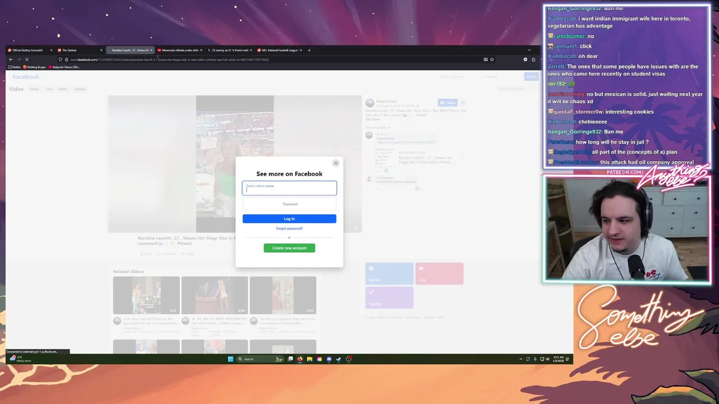Bookmark this page with star icon
Screen dimensions: 719x404
[492, 59]
